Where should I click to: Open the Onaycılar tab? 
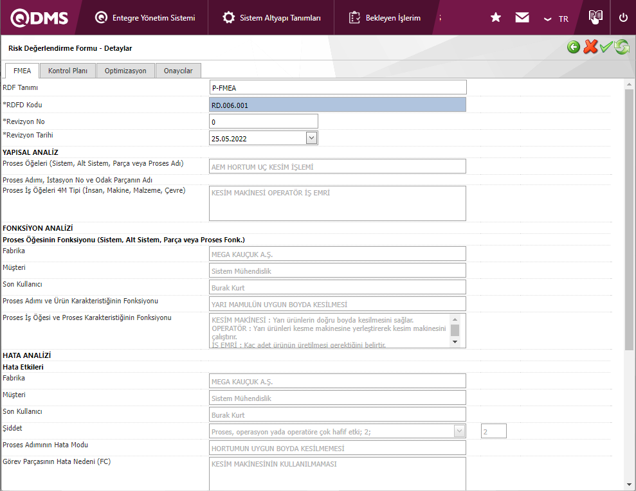click(x=178, y=71)
